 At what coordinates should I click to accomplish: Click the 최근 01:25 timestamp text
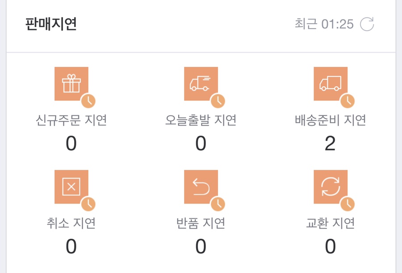[x=324, y=24]
